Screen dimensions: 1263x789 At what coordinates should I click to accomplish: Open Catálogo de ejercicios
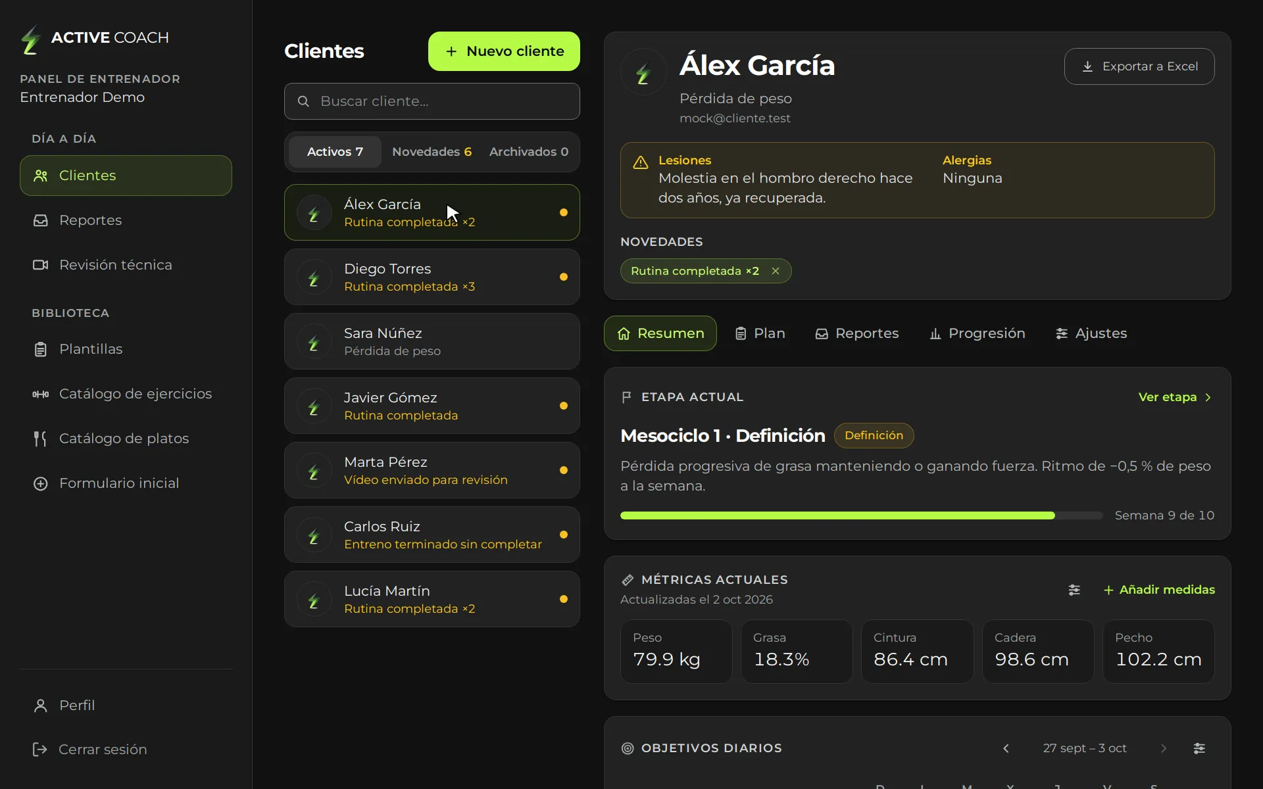click(126, 394)
